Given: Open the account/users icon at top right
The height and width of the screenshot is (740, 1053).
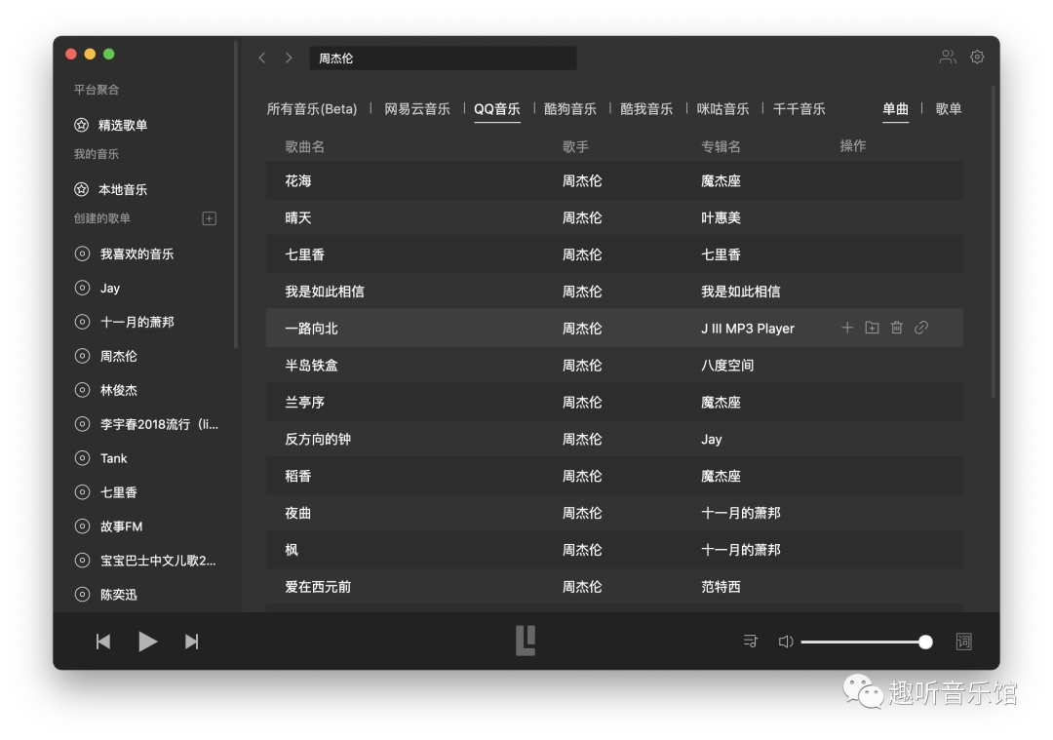Looking at the screenshot, I should (947, 58).
